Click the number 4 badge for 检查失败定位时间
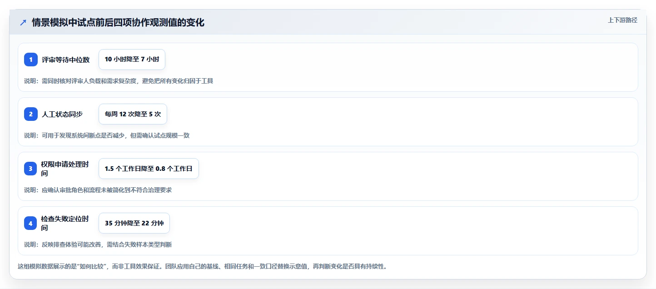The width and height of the screenshot is (656, 289). 31,223
